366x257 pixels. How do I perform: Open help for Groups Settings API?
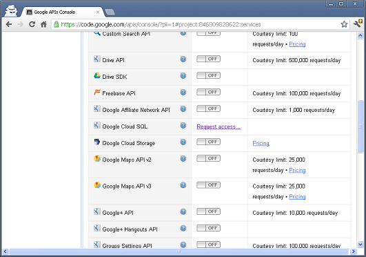tap(183, 245)
